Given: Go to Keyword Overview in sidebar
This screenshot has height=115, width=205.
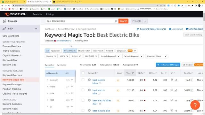Looking at the screenshot, I should (x=12, y=75).
